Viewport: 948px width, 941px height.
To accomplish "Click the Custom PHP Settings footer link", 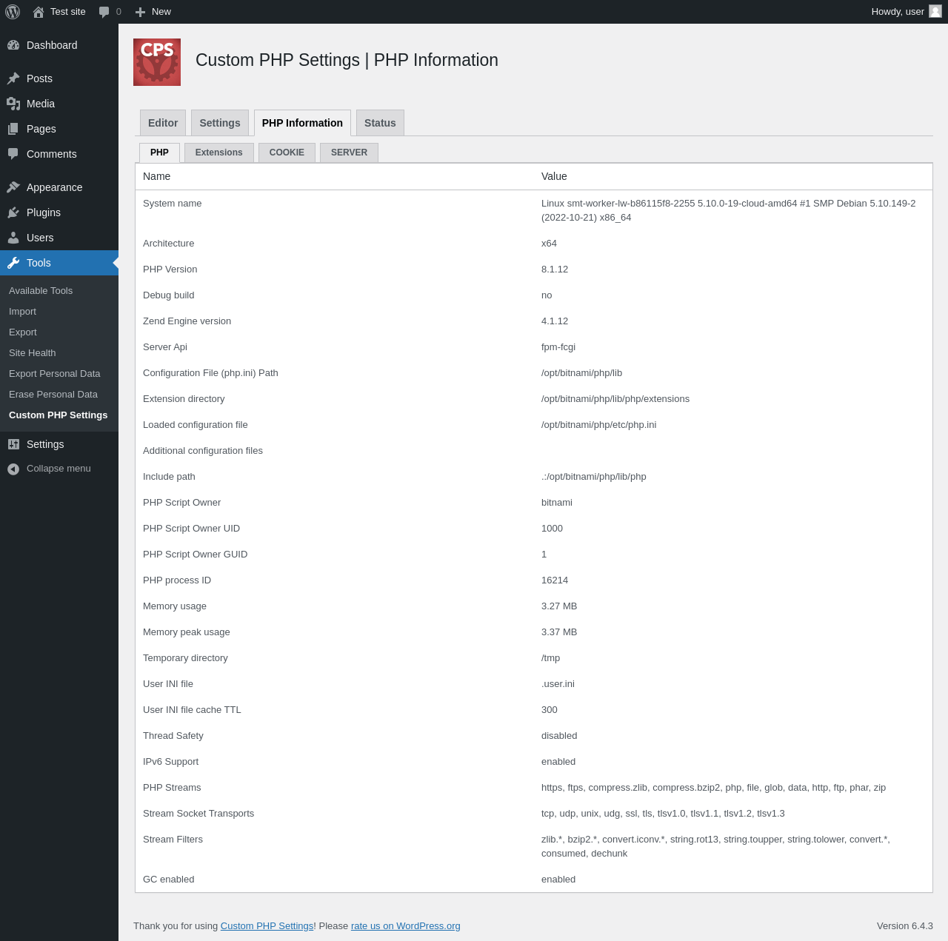I will tap(267, 925).
